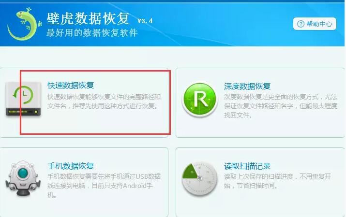The height and width of the screenshot is (217, 346).
Task: Click 壁虎数据恢复 application title
Action: click(x=88, y=18)
